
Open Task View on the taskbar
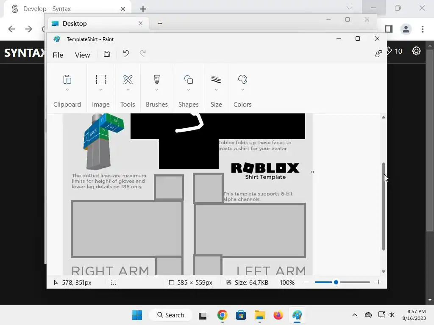203,315
